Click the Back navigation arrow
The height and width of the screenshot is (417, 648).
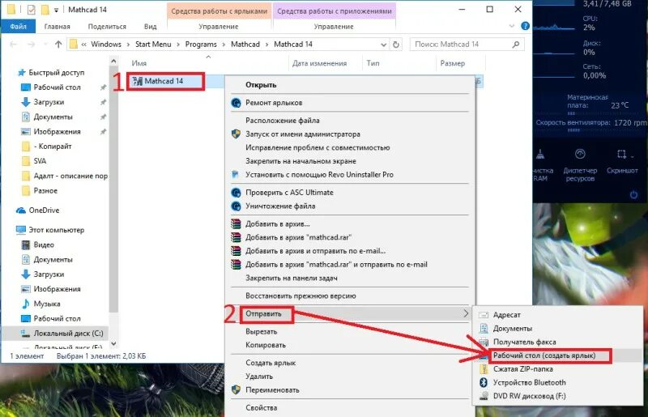tap(13, 45)
